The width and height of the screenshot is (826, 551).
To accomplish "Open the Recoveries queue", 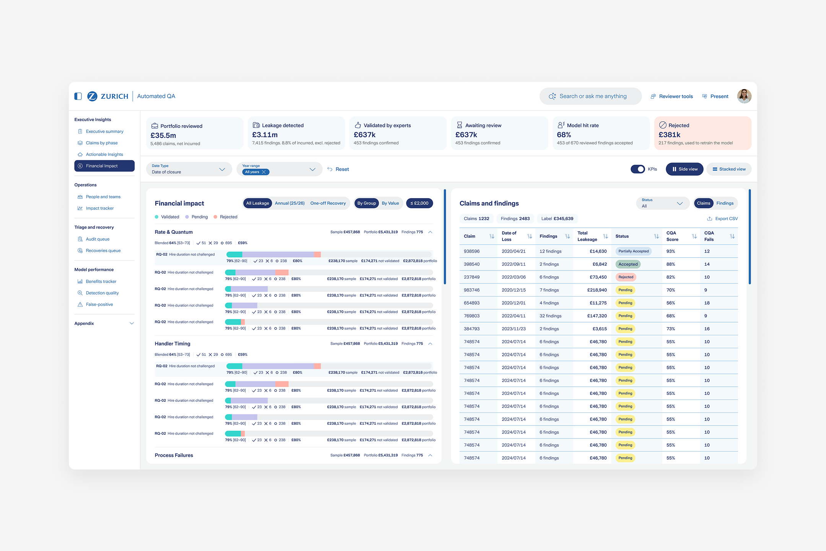I will (x=103, y=251).
